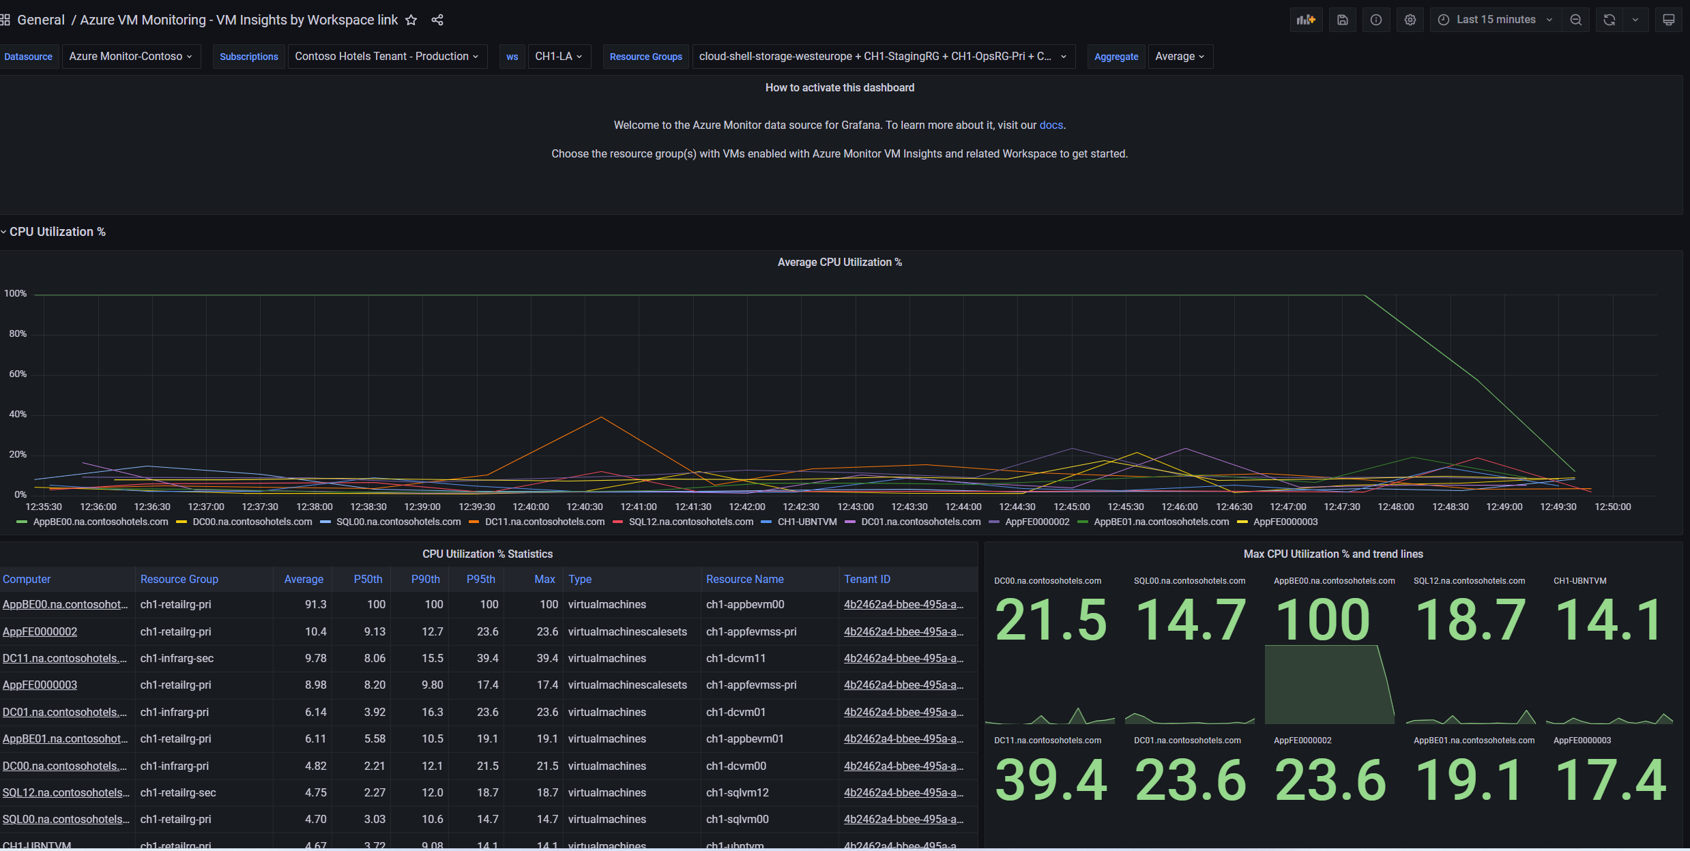The width and height of the screenshot is (1690, 851).
Task: Open the Azure Monitor-Contoso datasource dropdown
Action: click(130, 57)
